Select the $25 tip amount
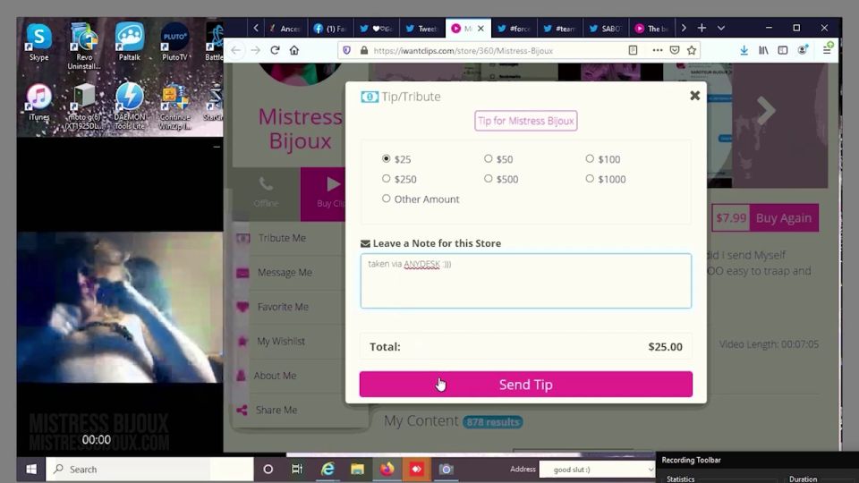This screenshot has width=859, height=483. (387, 159)
